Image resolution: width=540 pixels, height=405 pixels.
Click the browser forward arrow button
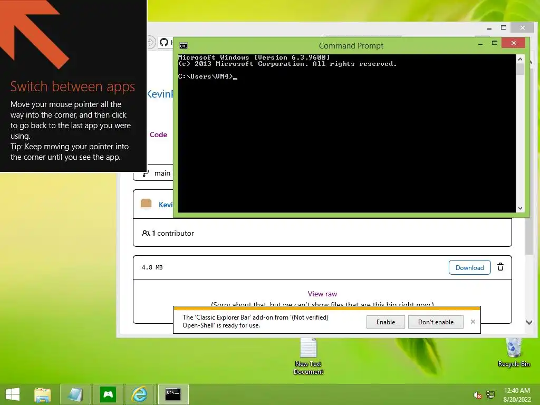coord(150,42)
